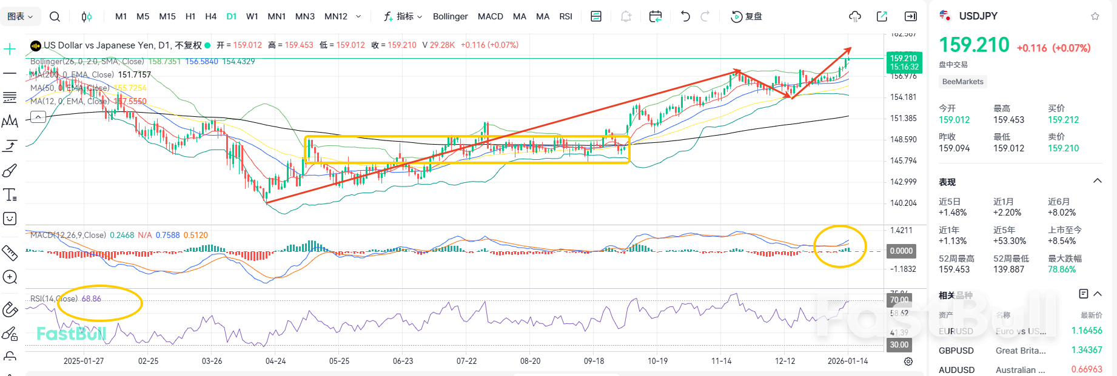
Task: Click the candlestick chart style icon
Action: point(87,16)
